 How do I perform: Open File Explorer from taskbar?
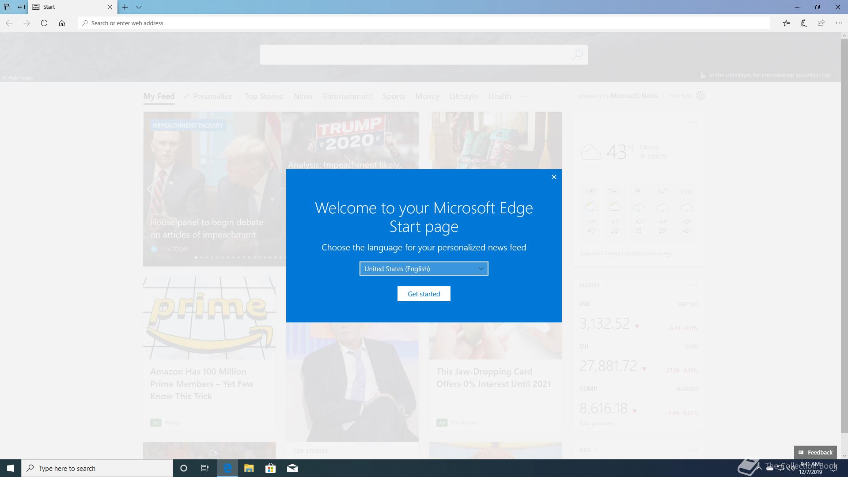click(249, 468)
